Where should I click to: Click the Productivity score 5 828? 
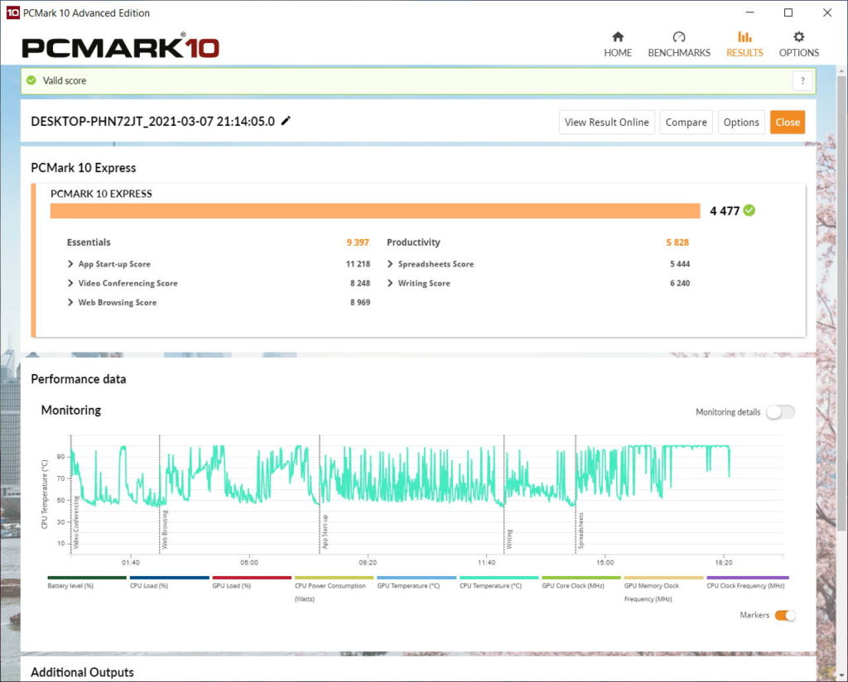(677, 243)
